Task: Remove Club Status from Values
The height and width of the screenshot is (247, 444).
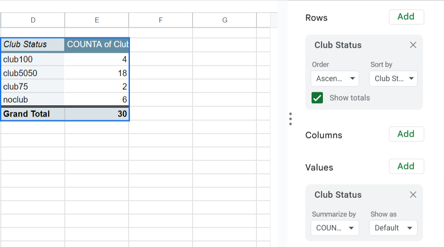Action: (413, 195)
